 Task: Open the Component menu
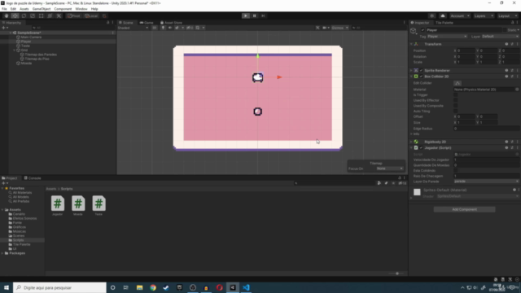63,9
